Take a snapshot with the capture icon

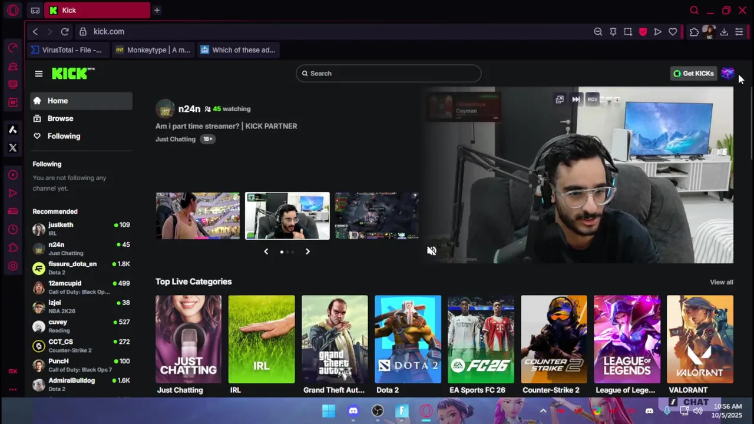pyautogui.click(x=628, y=32)
